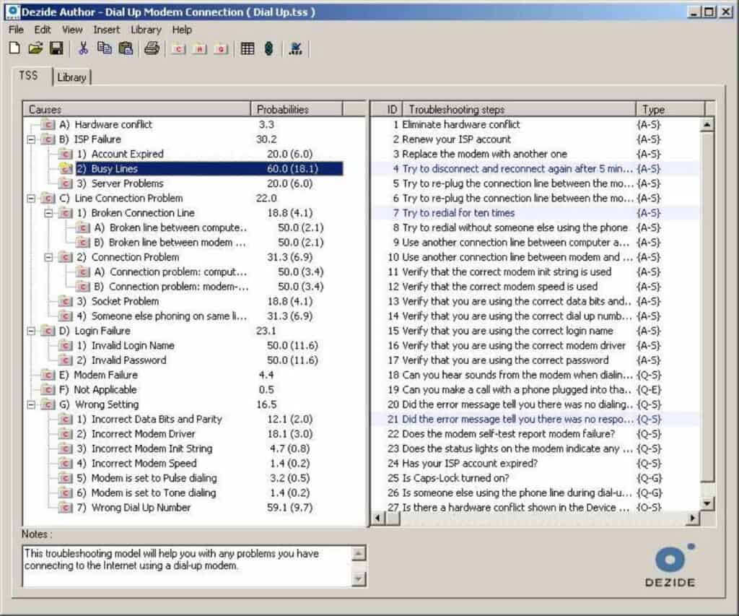Click the steps list scroll-up arrow

707,124
